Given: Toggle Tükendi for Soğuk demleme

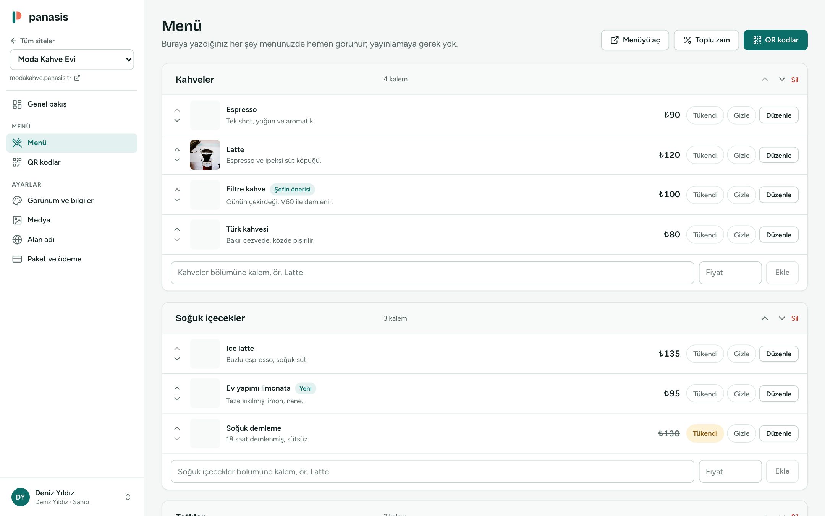Looking at the screenshot, I should pyautogui.click(x=705, y=433).
